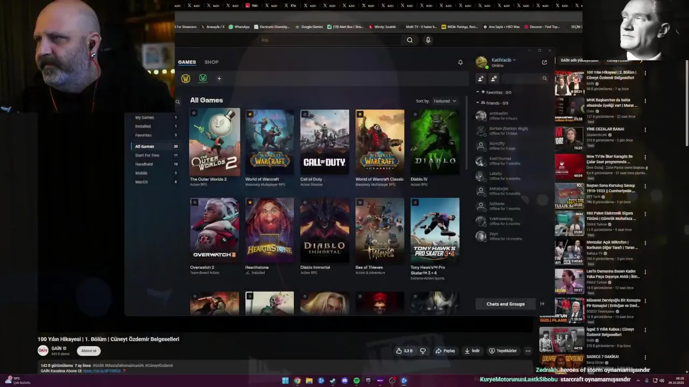
Task: Unfavorite World of Warcraft Classic star
Action: click(360, 114)
